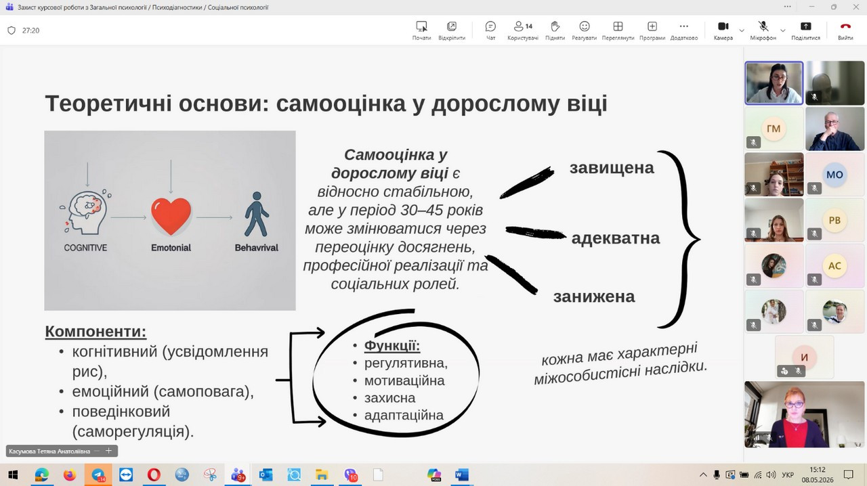The height and width of the screenshot is (486, 867).
Task: Select the ГМ participant tile
Action: 774,129
